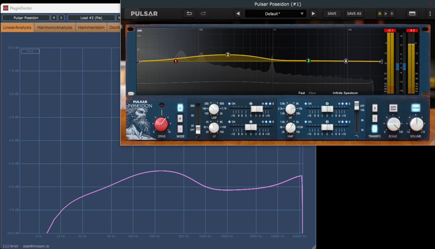
Task: Click the LMF frequency knob
Action: pyautogui.click(x=214, y=109)
